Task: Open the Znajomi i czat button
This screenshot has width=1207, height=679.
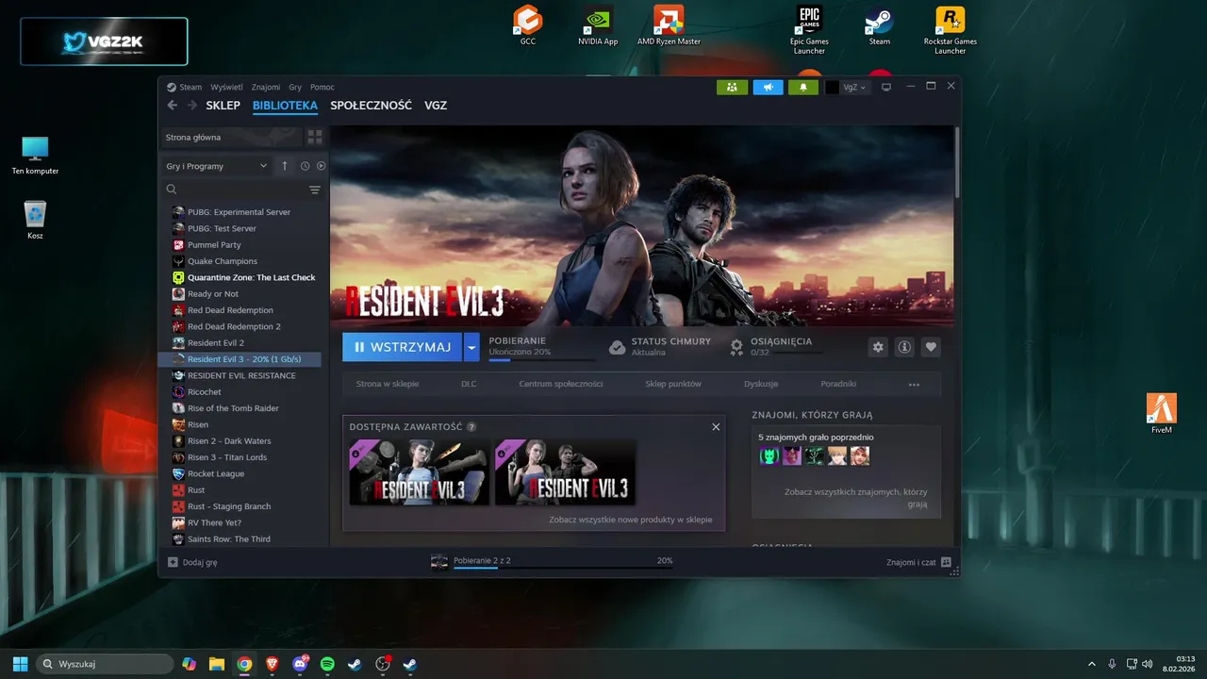Action: pyautogui.click(x=919, y=562)
